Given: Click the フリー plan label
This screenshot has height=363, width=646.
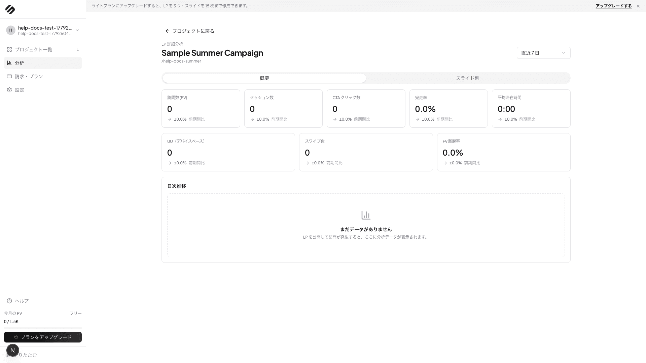Looking at the screenshot, I should point(76,313).
